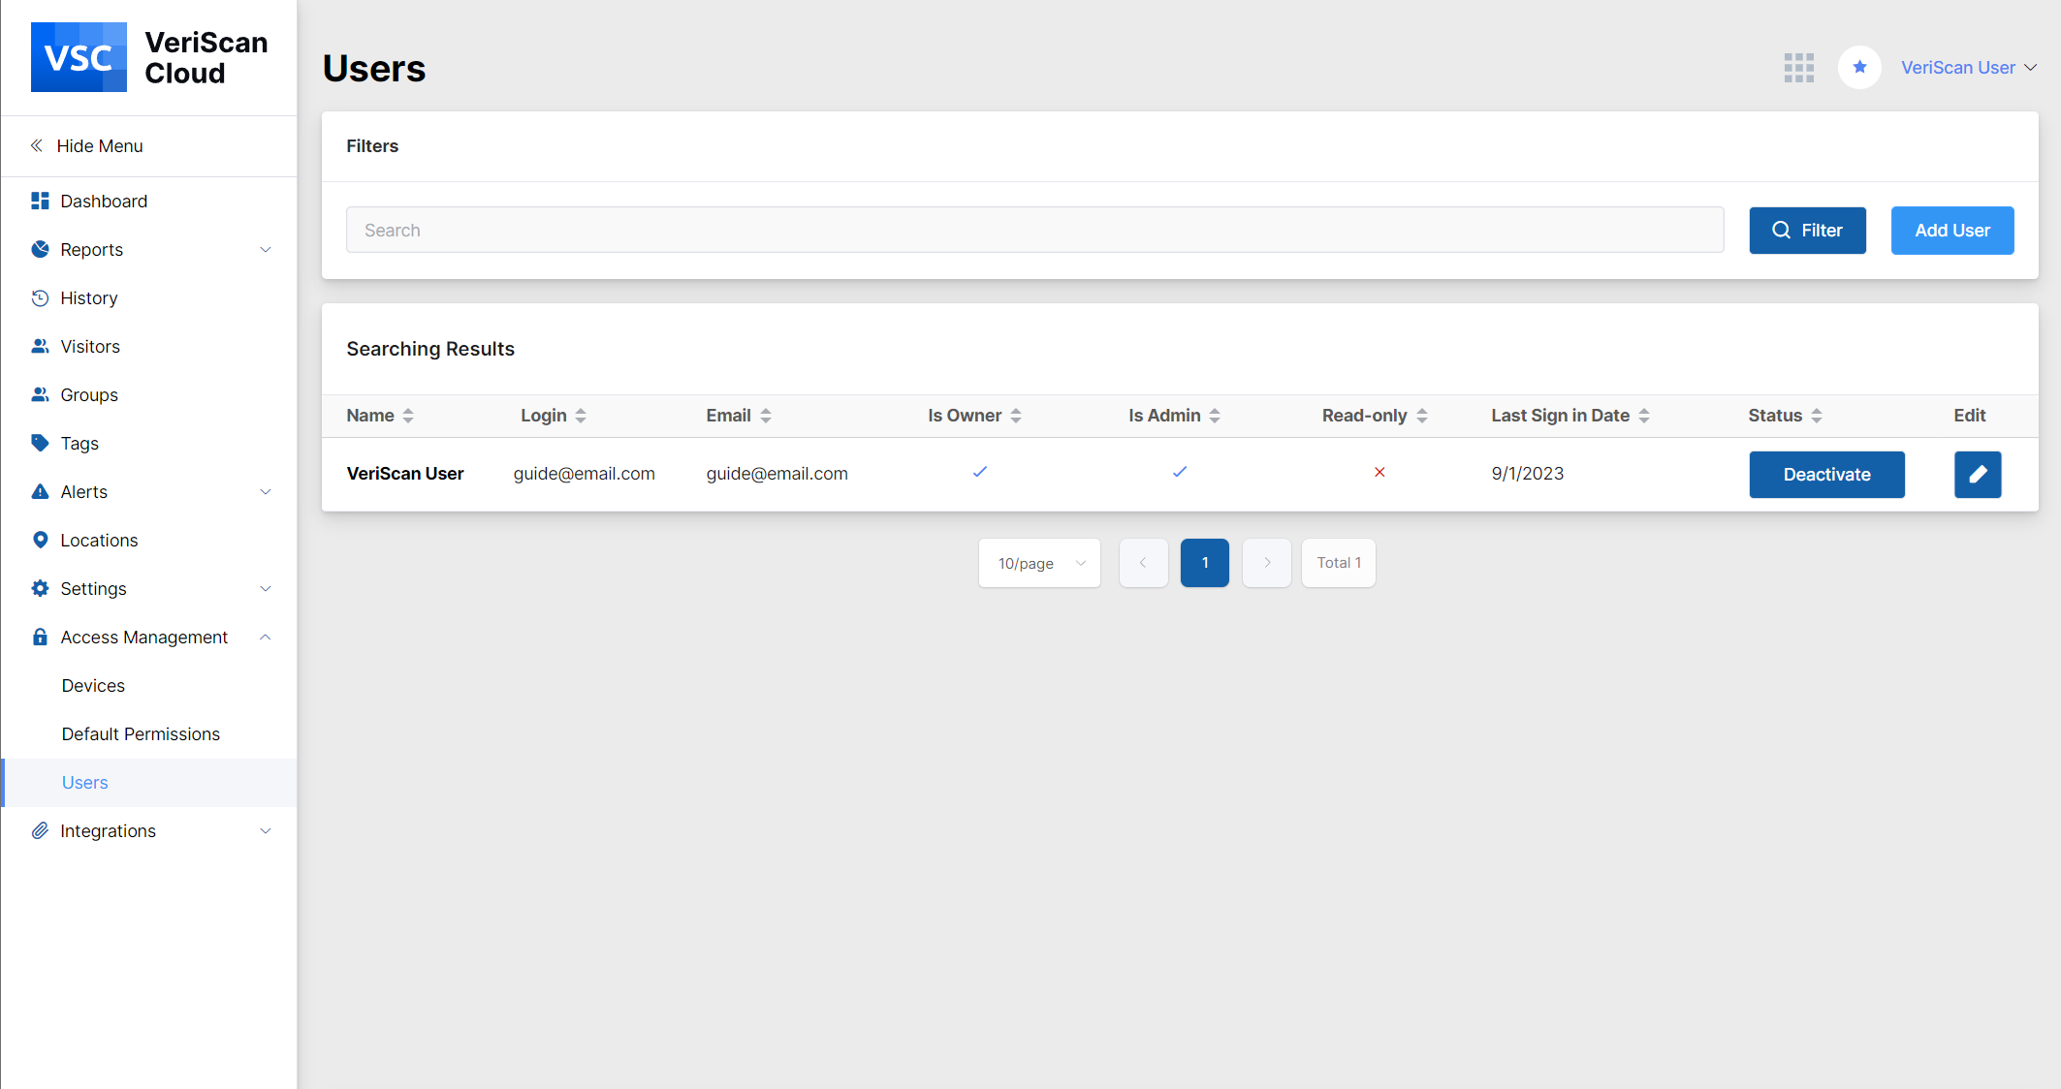Open the History menu item
2061x1089 pixels.
pyautogui.click(x=149, y=297)
